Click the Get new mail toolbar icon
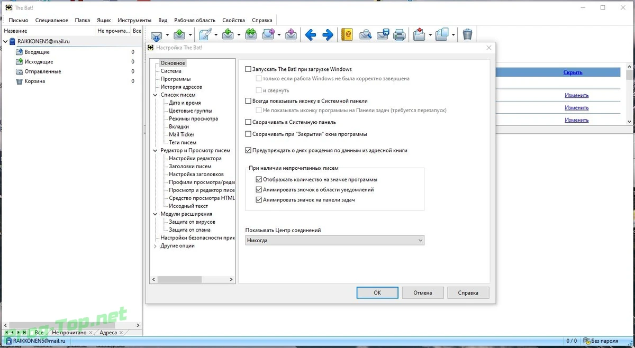 point(156,35)
